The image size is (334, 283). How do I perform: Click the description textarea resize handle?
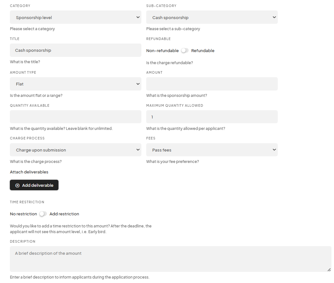click(329, 270)
